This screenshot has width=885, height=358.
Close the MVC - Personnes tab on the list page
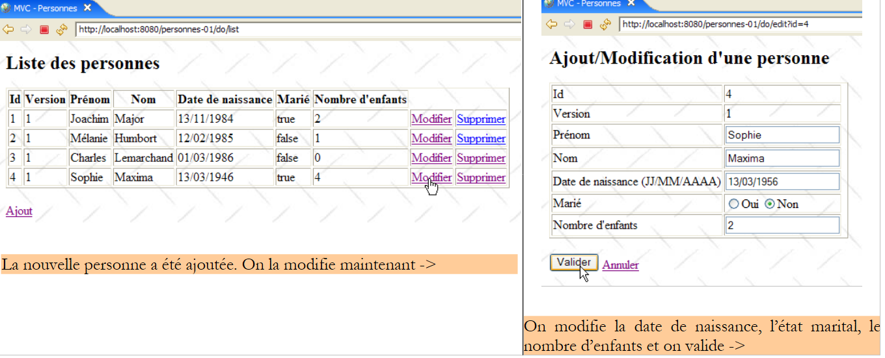(88, 8)
